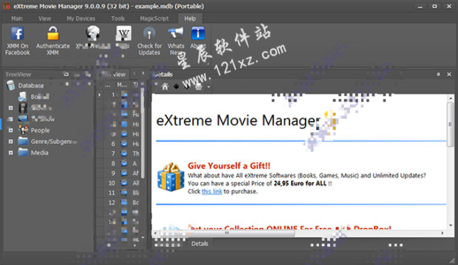Switch to the MagicScript tab
Screen dimensions: 458x265
(155, 18)
